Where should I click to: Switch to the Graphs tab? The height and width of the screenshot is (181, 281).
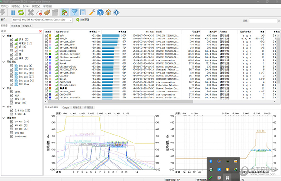click(66, 108)
